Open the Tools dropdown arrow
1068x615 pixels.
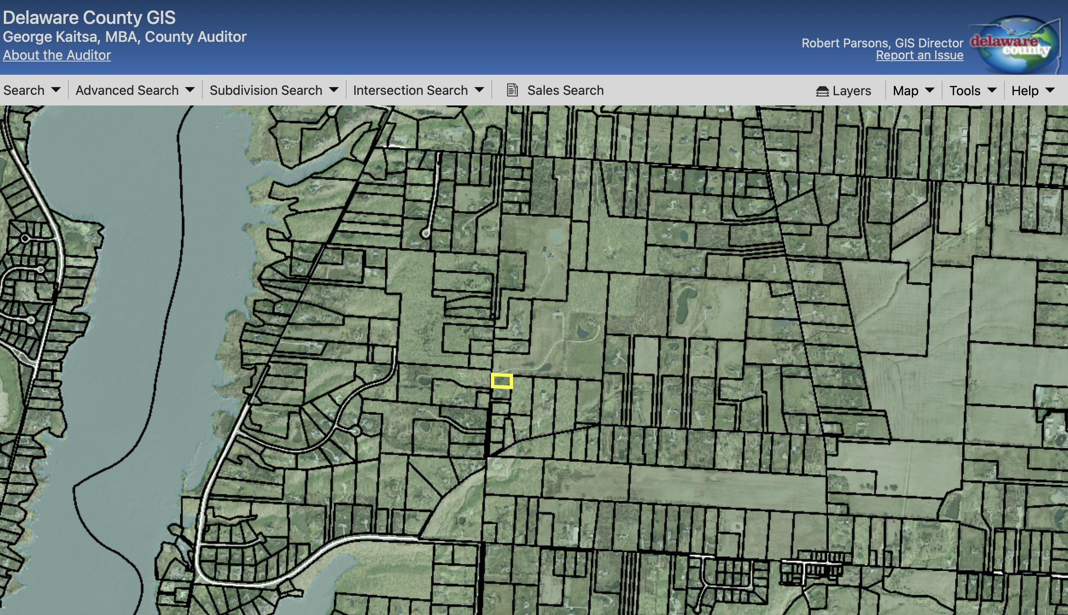click(992, 91)
